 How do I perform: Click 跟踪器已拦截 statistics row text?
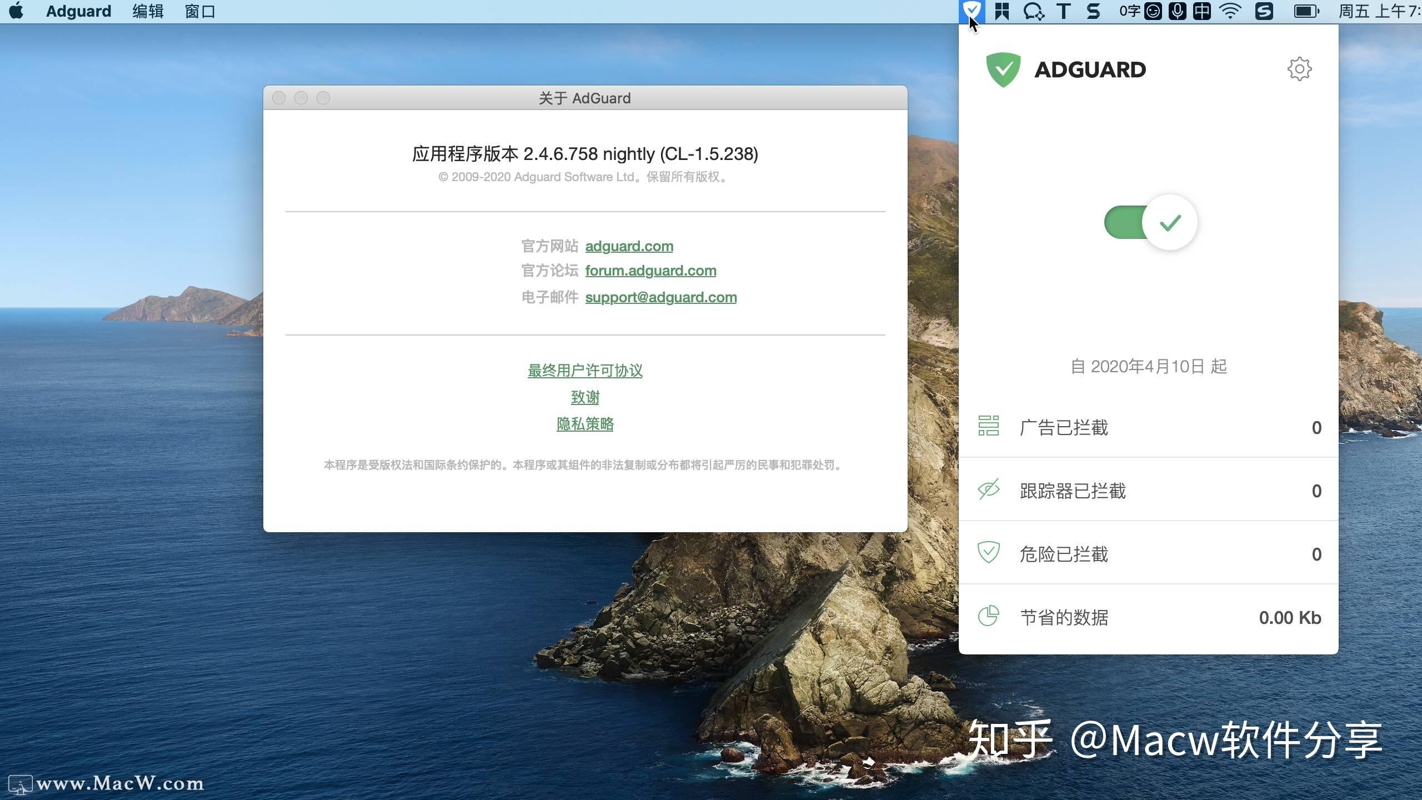1073,491
